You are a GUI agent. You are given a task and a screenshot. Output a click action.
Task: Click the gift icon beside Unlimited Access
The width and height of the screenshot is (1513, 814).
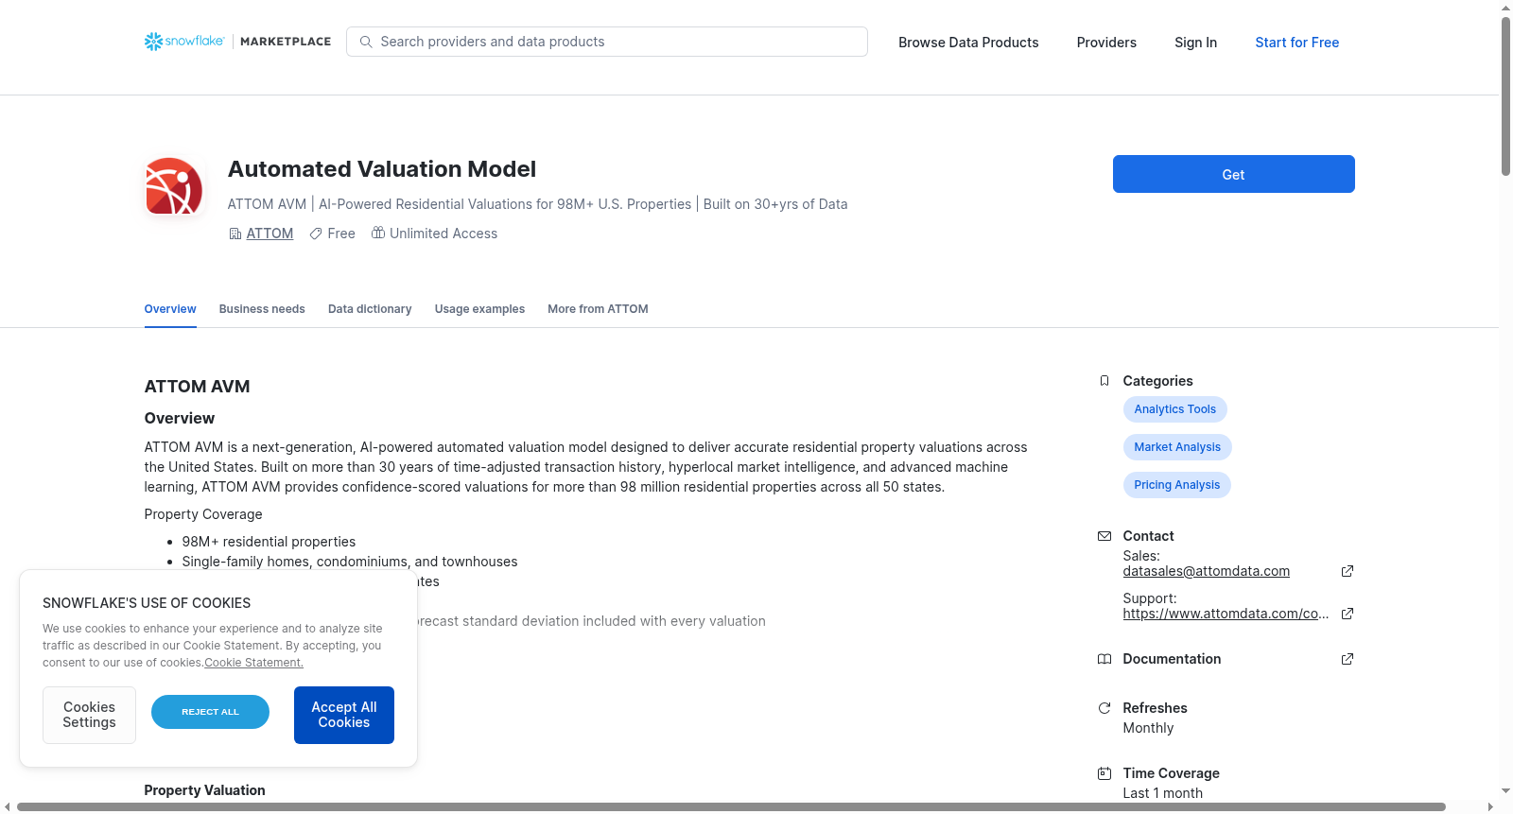(x=378, y=233)
